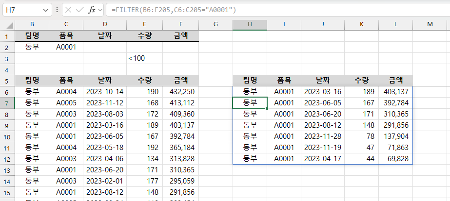Click the amount 365,184

(x=180, y=148)
